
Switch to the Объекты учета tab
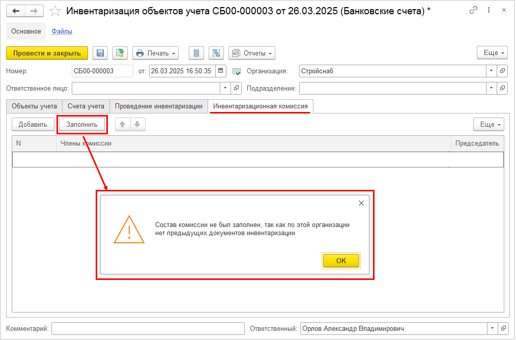click(34, 106)
